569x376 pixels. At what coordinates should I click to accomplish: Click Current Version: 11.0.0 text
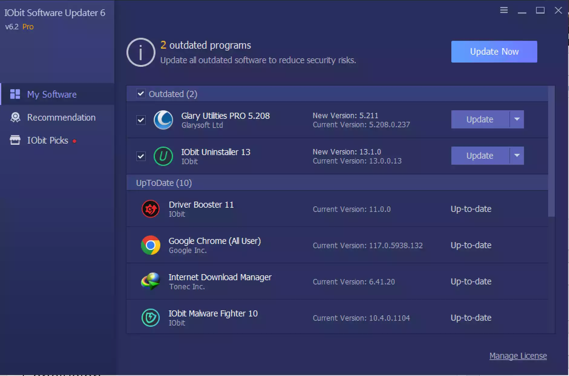[352, 209]
